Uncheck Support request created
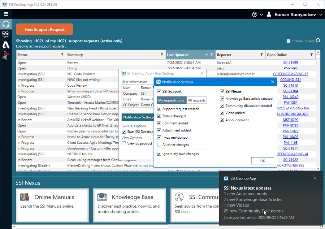The image size is (325, 229). 159,109
